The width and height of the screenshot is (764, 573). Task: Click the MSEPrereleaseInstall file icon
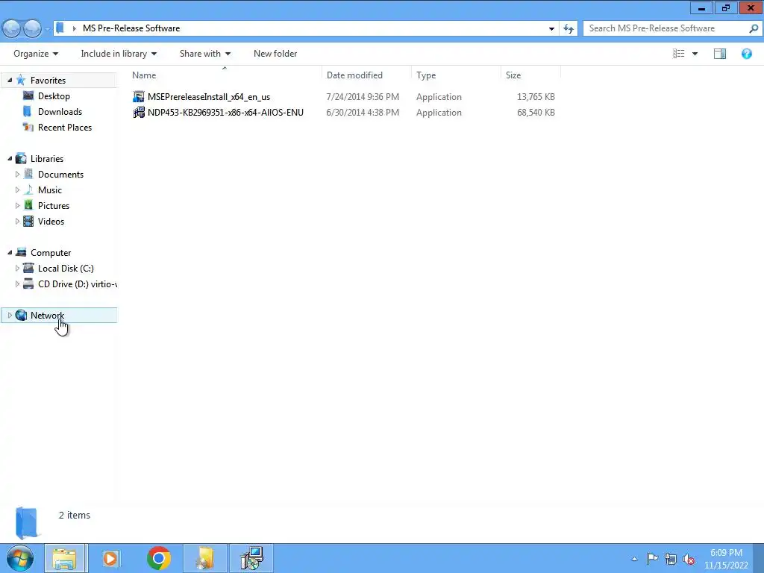pyautogui.click(x=138, y=96)
